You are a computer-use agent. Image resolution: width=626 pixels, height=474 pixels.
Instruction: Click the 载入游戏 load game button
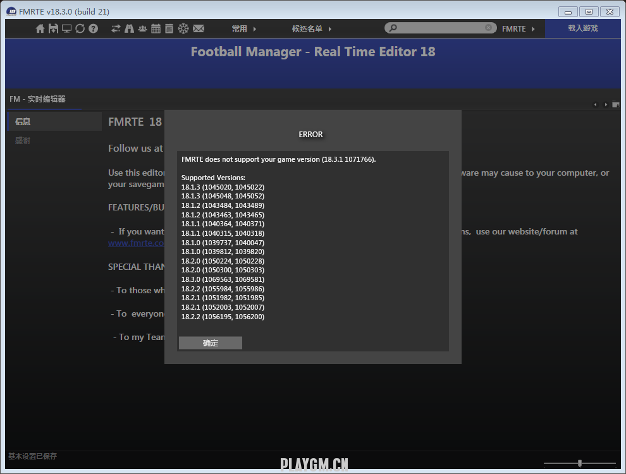[583, 28]
